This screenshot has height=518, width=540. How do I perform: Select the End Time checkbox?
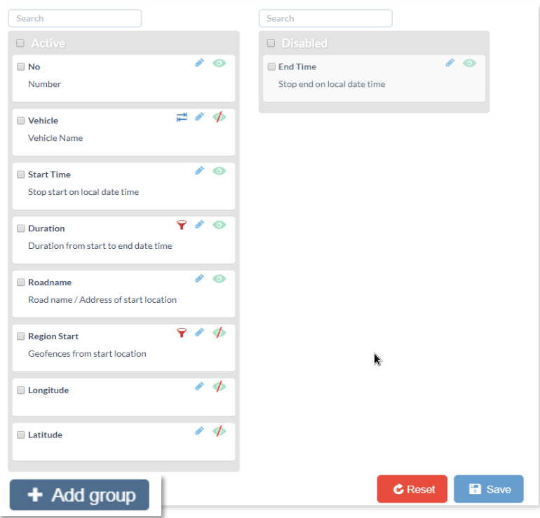click(x=271, y=67)
